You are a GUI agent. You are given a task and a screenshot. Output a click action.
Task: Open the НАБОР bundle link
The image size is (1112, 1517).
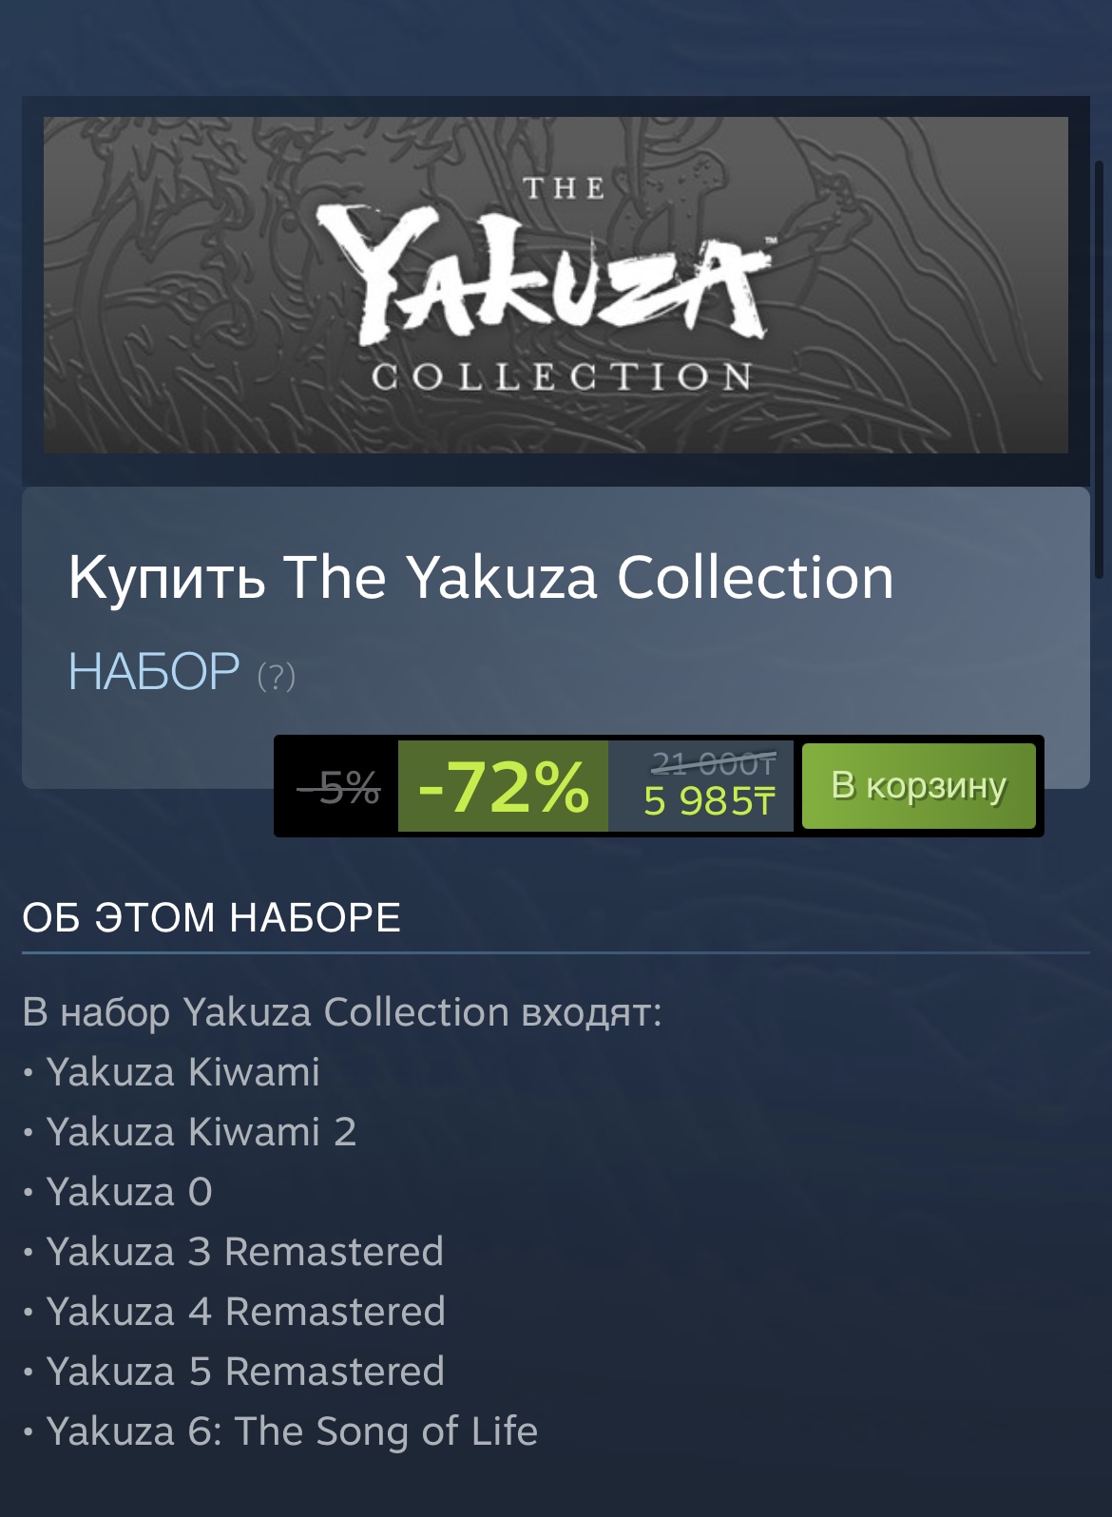tap(154, 672)
